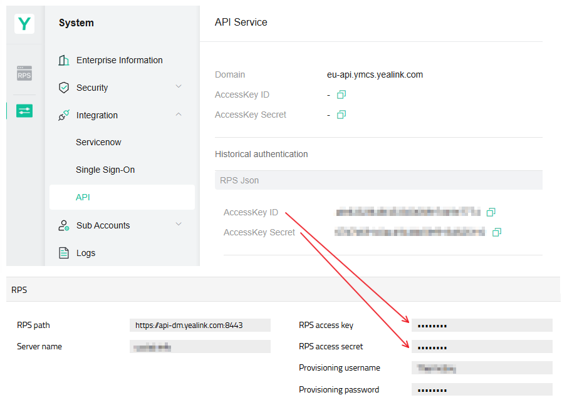Click the RPS path input field
This screenshot has width=562, height=405.
200,325
